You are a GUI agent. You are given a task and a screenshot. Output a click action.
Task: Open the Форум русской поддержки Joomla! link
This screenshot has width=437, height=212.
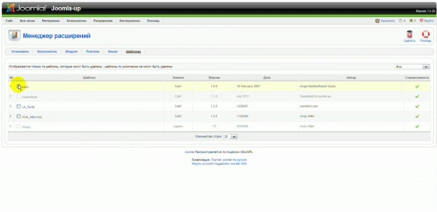219,163
